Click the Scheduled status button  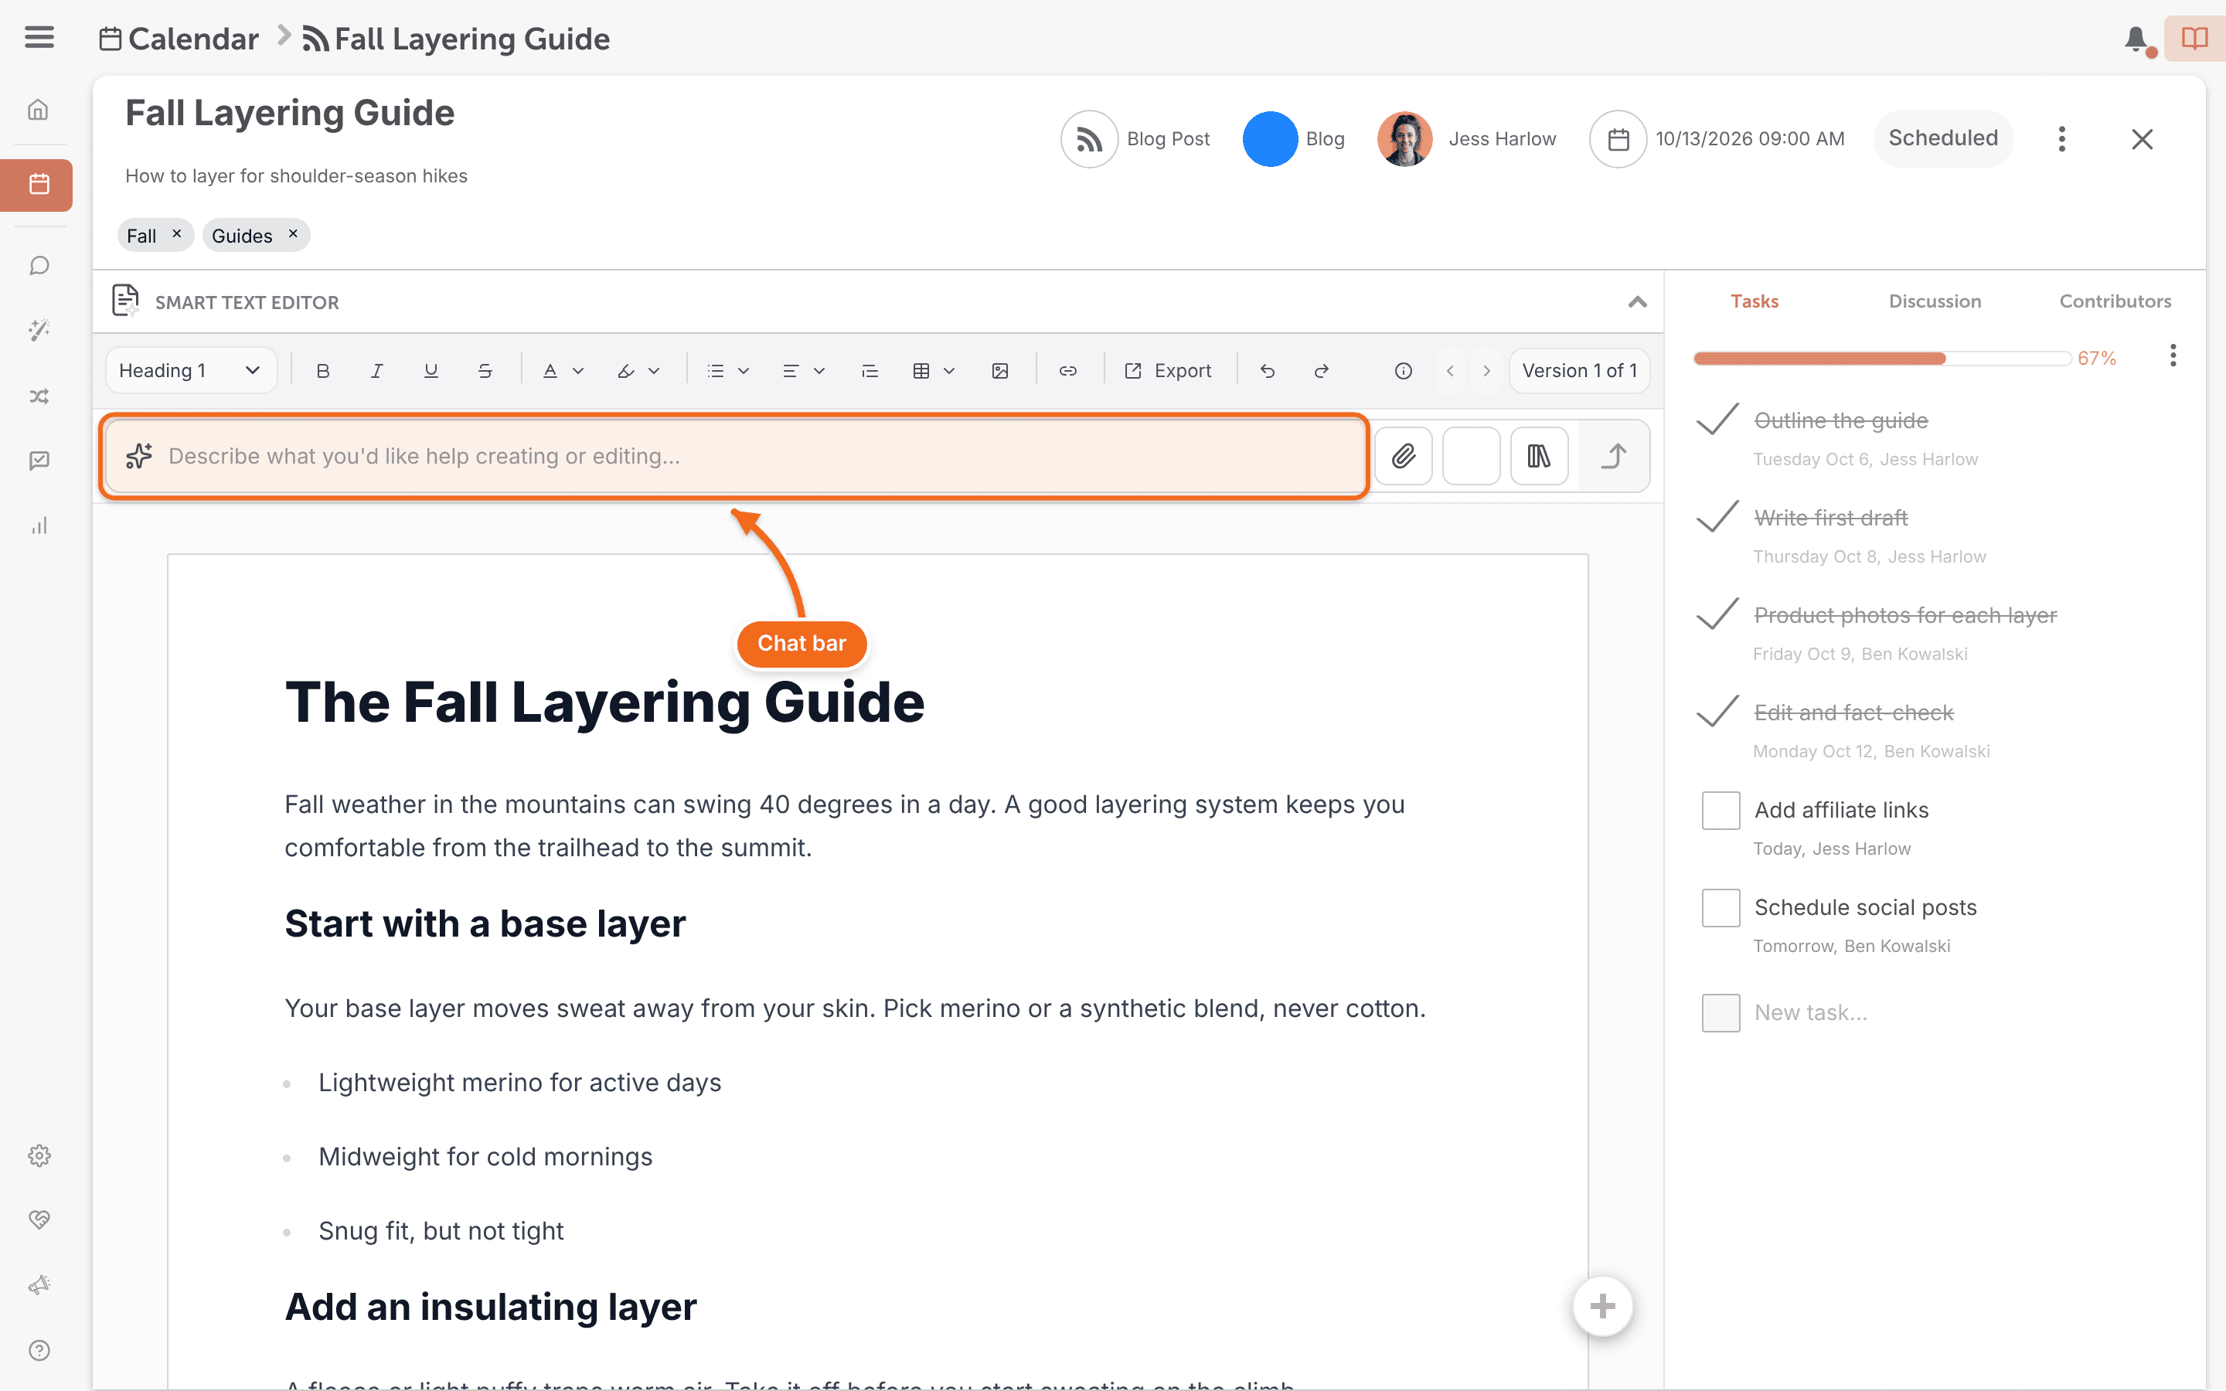pyautogui.click(x=1942, y=139)
